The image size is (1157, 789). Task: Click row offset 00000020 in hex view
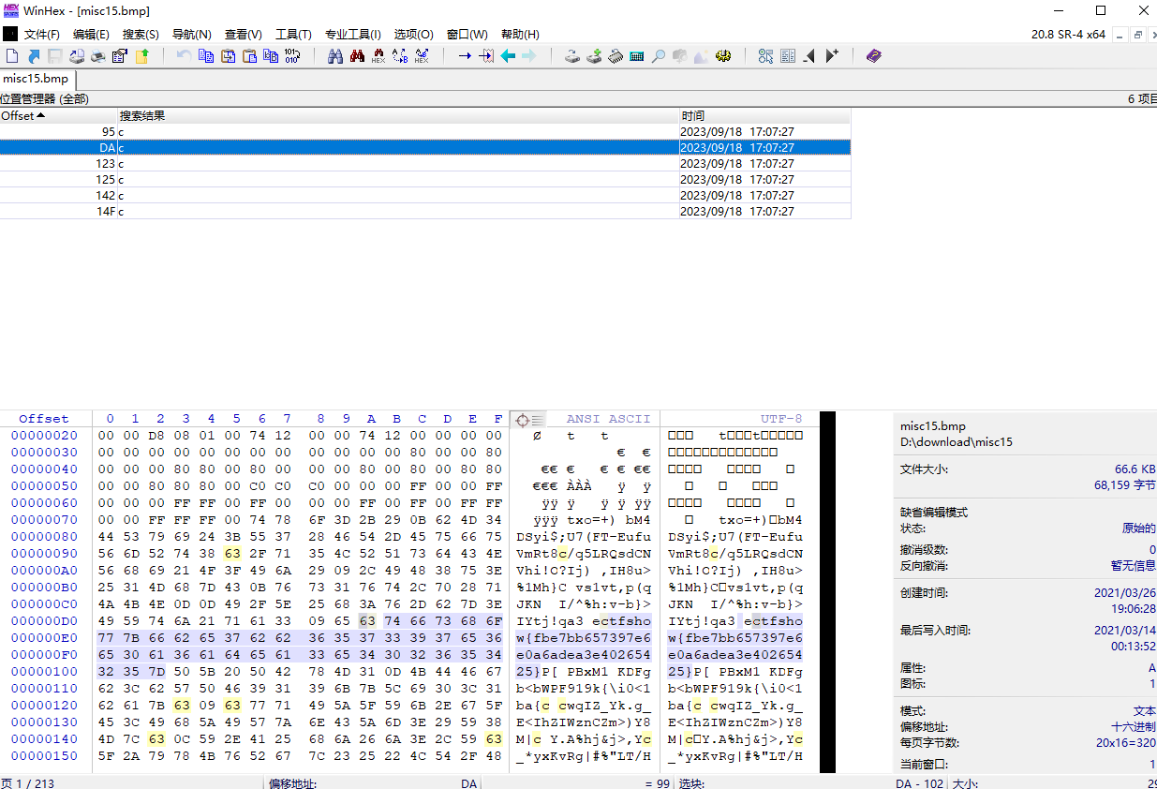(45, 436)
